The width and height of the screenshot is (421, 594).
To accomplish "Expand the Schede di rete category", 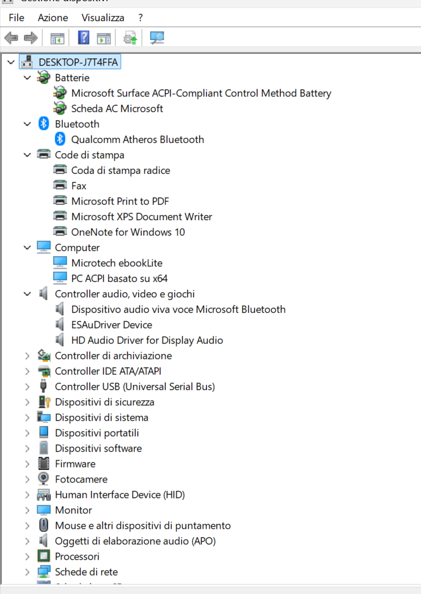I will 27,572.
